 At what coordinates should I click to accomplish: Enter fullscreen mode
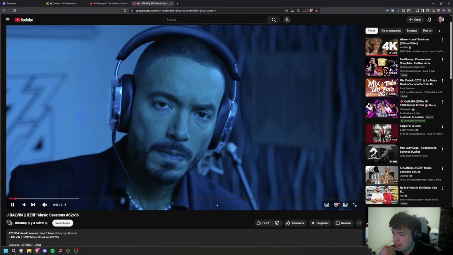tap(355, 205)
